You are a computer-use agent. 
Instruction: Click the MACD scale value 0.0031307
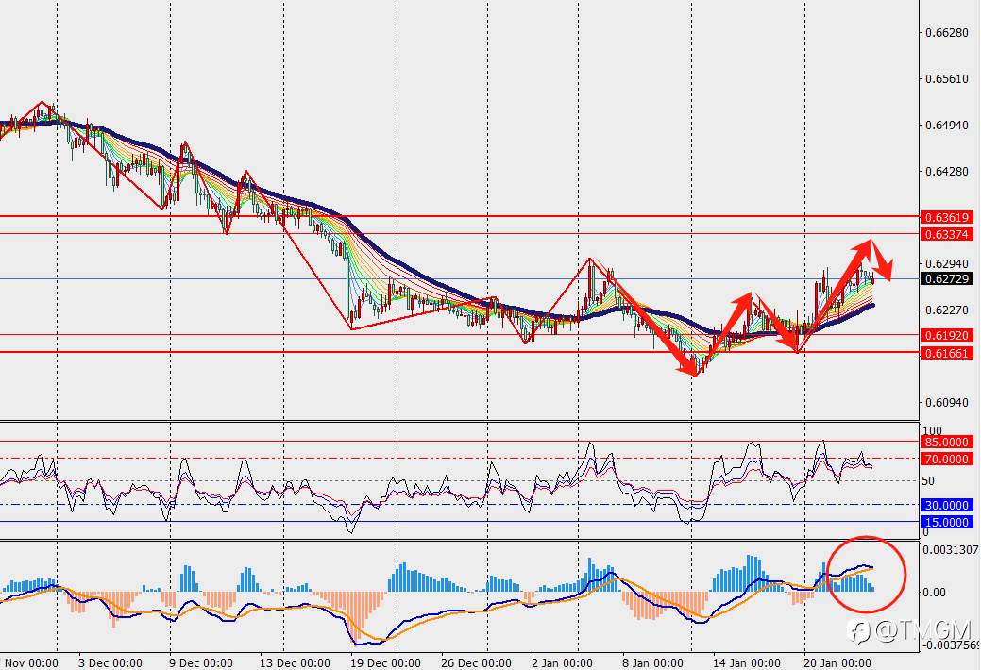pos(951,550)
